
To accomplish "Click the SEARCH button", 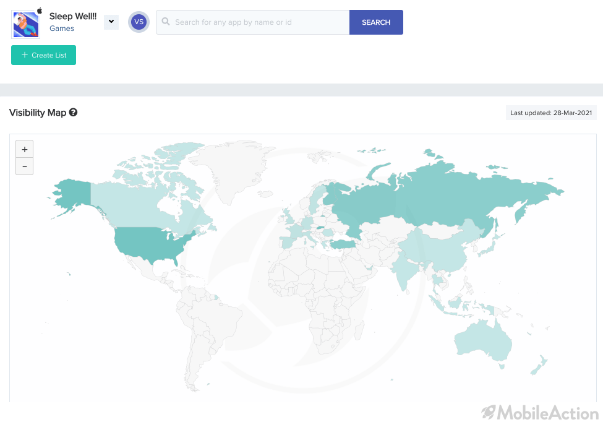I will click(376, 22).
